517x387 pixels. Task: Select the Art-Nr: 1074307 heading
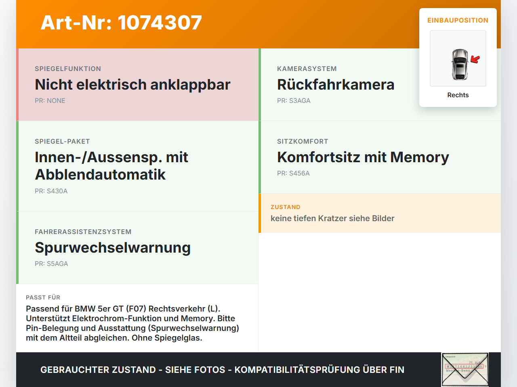121,23
